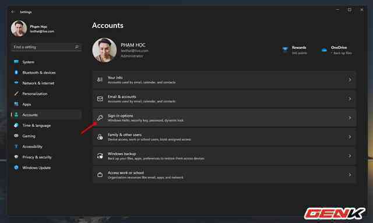Open the OneDrive Back up files link
The width and height of the screenshot is (373, 223).
point(336,50)
